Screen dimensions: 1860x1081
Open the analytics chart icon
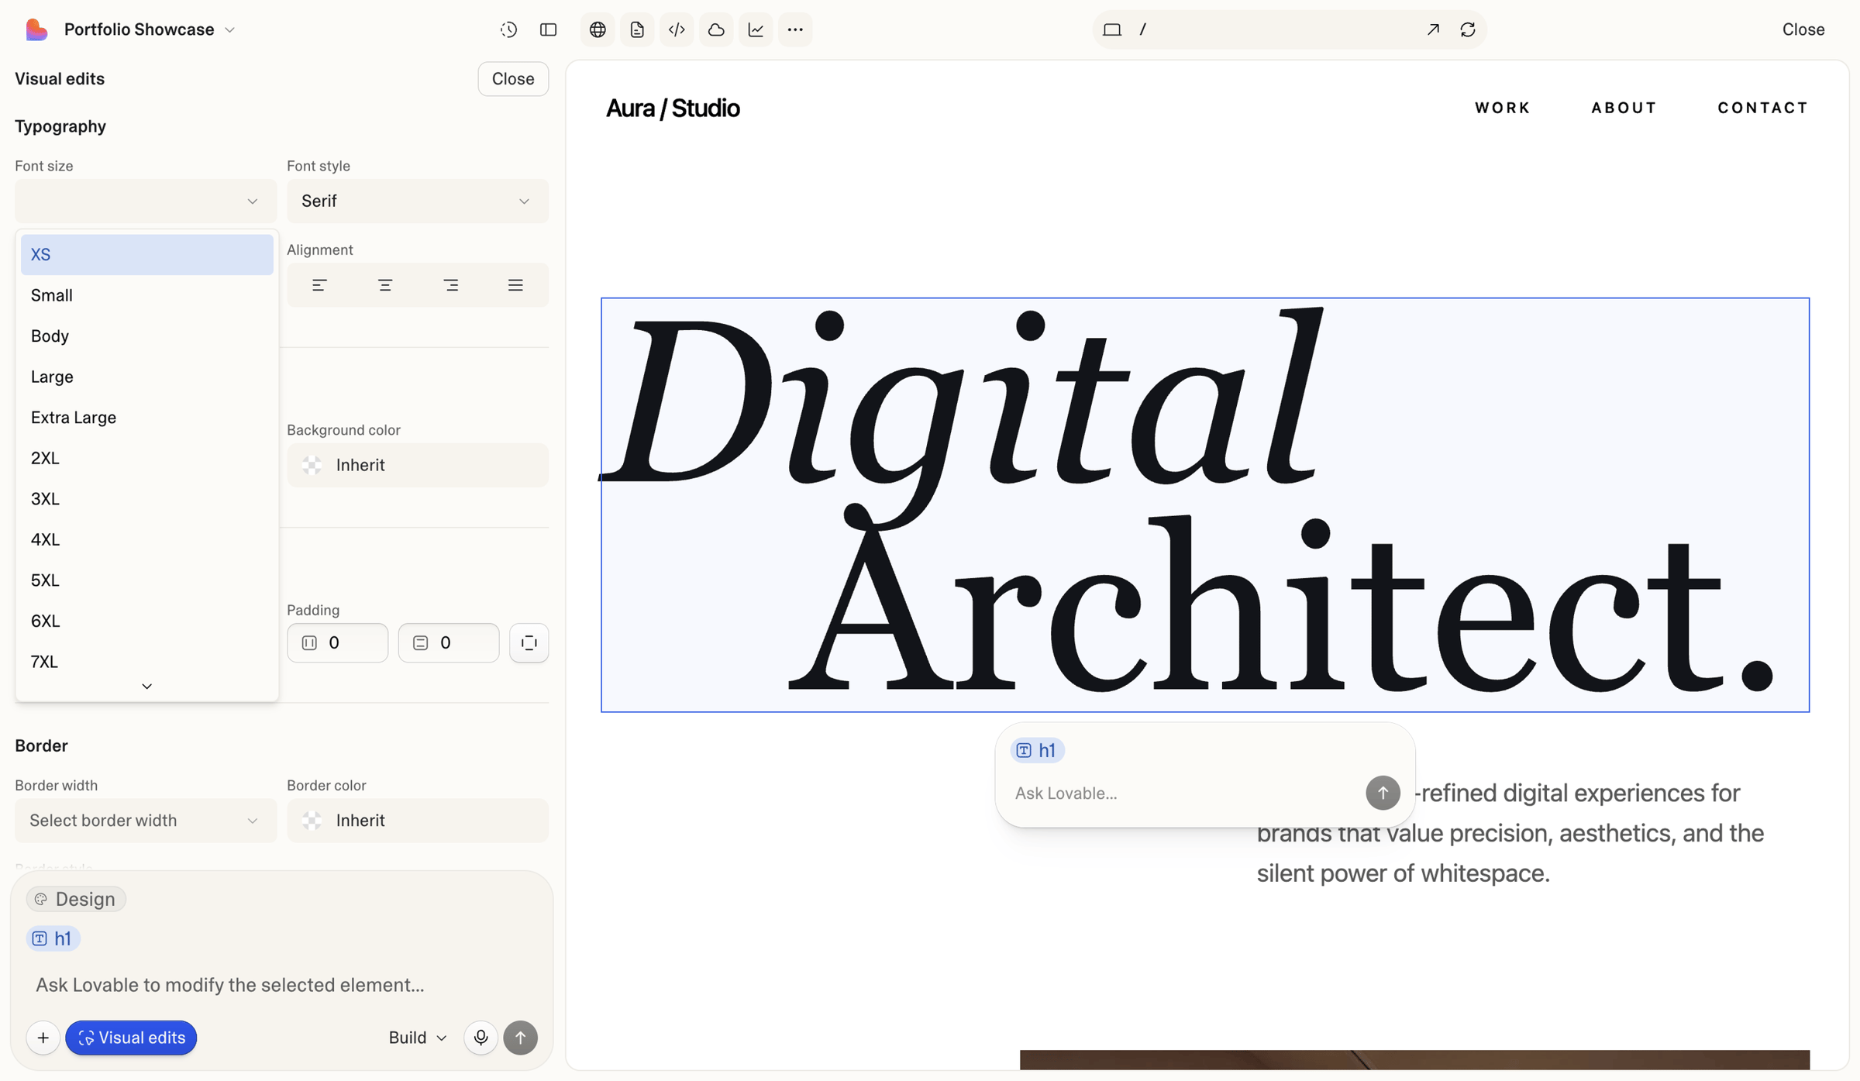pyautogui.click(x=756, y=29)
